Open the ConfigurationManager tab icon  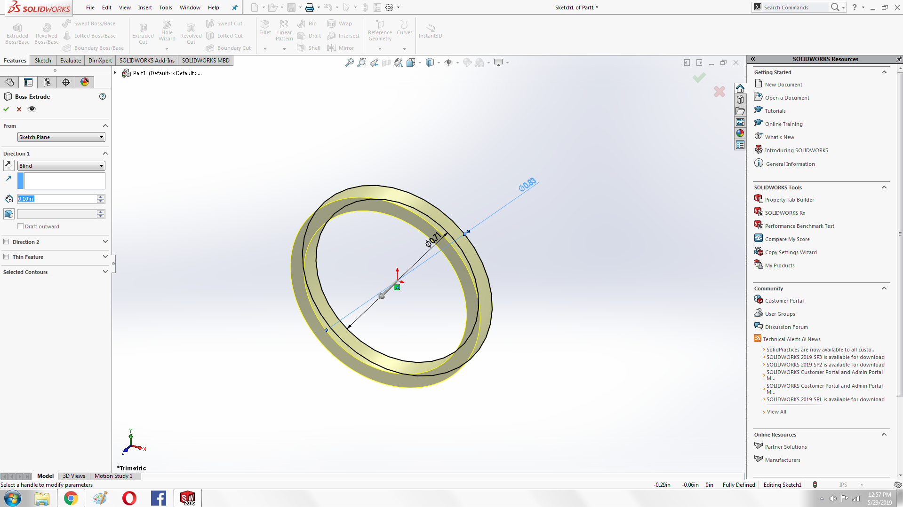pyautogui.click(x=47, y=82)
